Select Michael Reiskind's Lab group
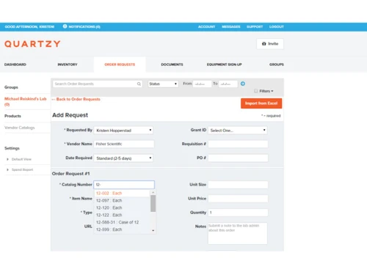Screen dimensions: 367x275 pos(26,101)
